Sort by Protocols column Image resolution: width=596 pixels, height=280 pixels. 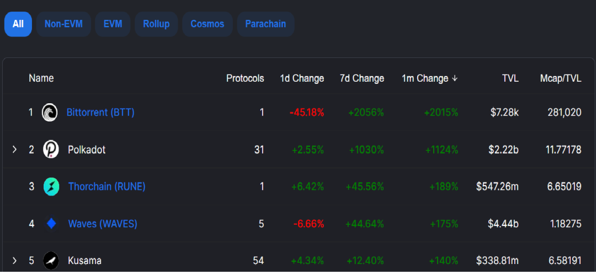(245, 78)
